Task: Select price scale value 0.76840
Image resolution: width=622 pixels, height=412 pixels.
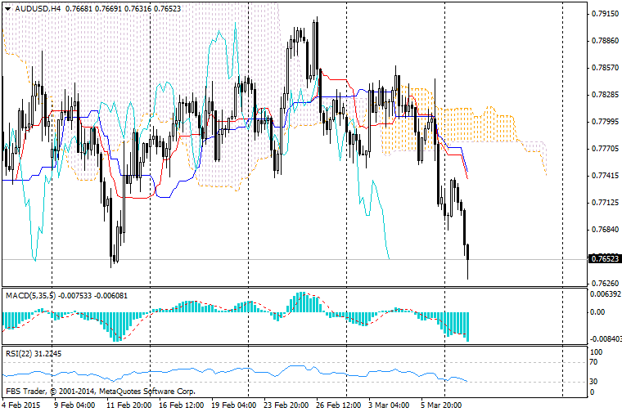Action: click(x=605, y=230)
